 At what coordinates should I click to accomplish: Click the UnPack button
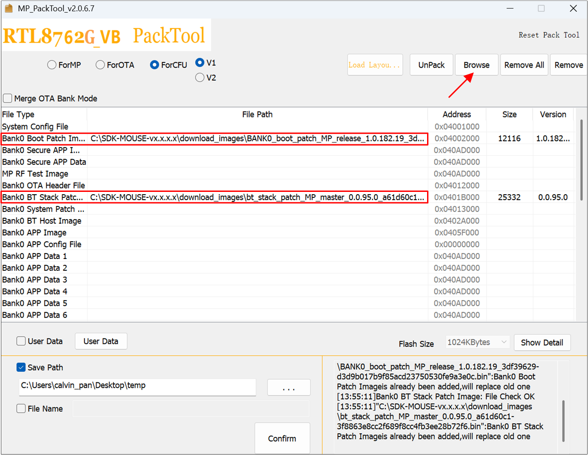(x=431, y=65)
